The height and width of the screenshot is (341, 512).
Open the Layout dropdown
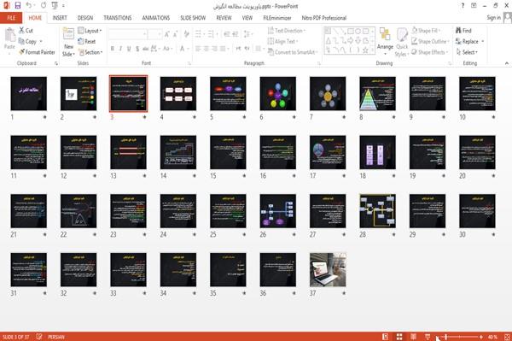click(x=90, y=31)
